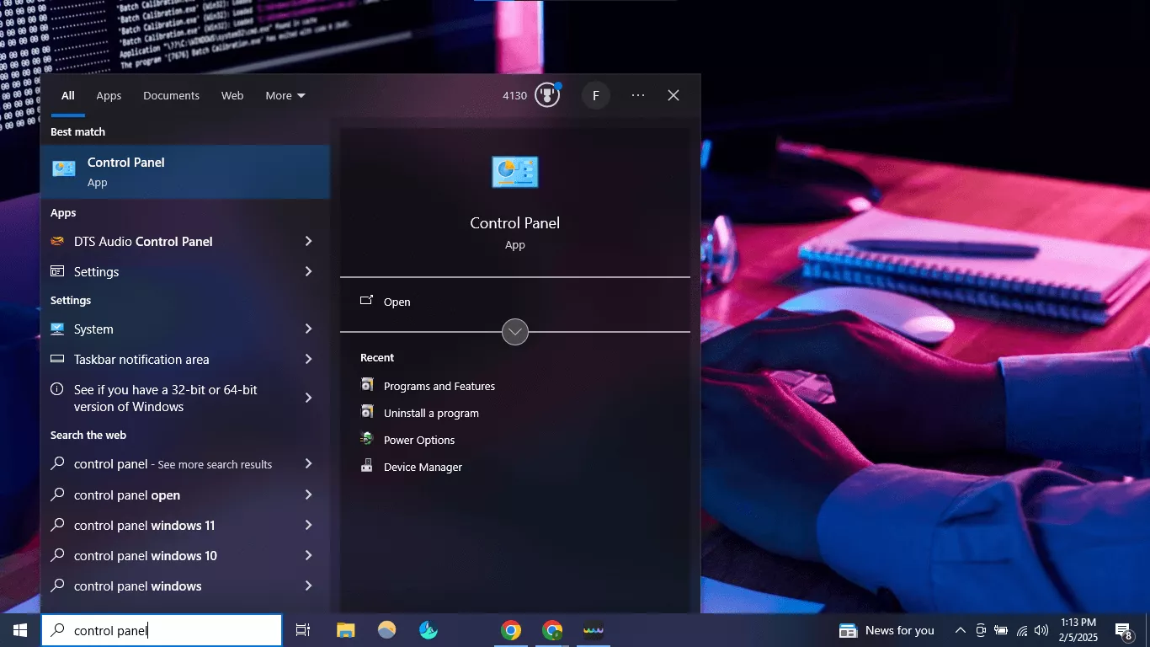Click the Start button
The height and width of the screenshot is (647, 1150).
[x=18, y=630]
